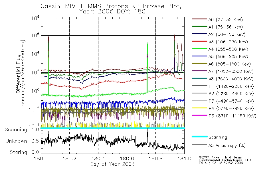271x171 pixels.
Task: Click the yellow P4 legend line
Action: tap(200, 108)
